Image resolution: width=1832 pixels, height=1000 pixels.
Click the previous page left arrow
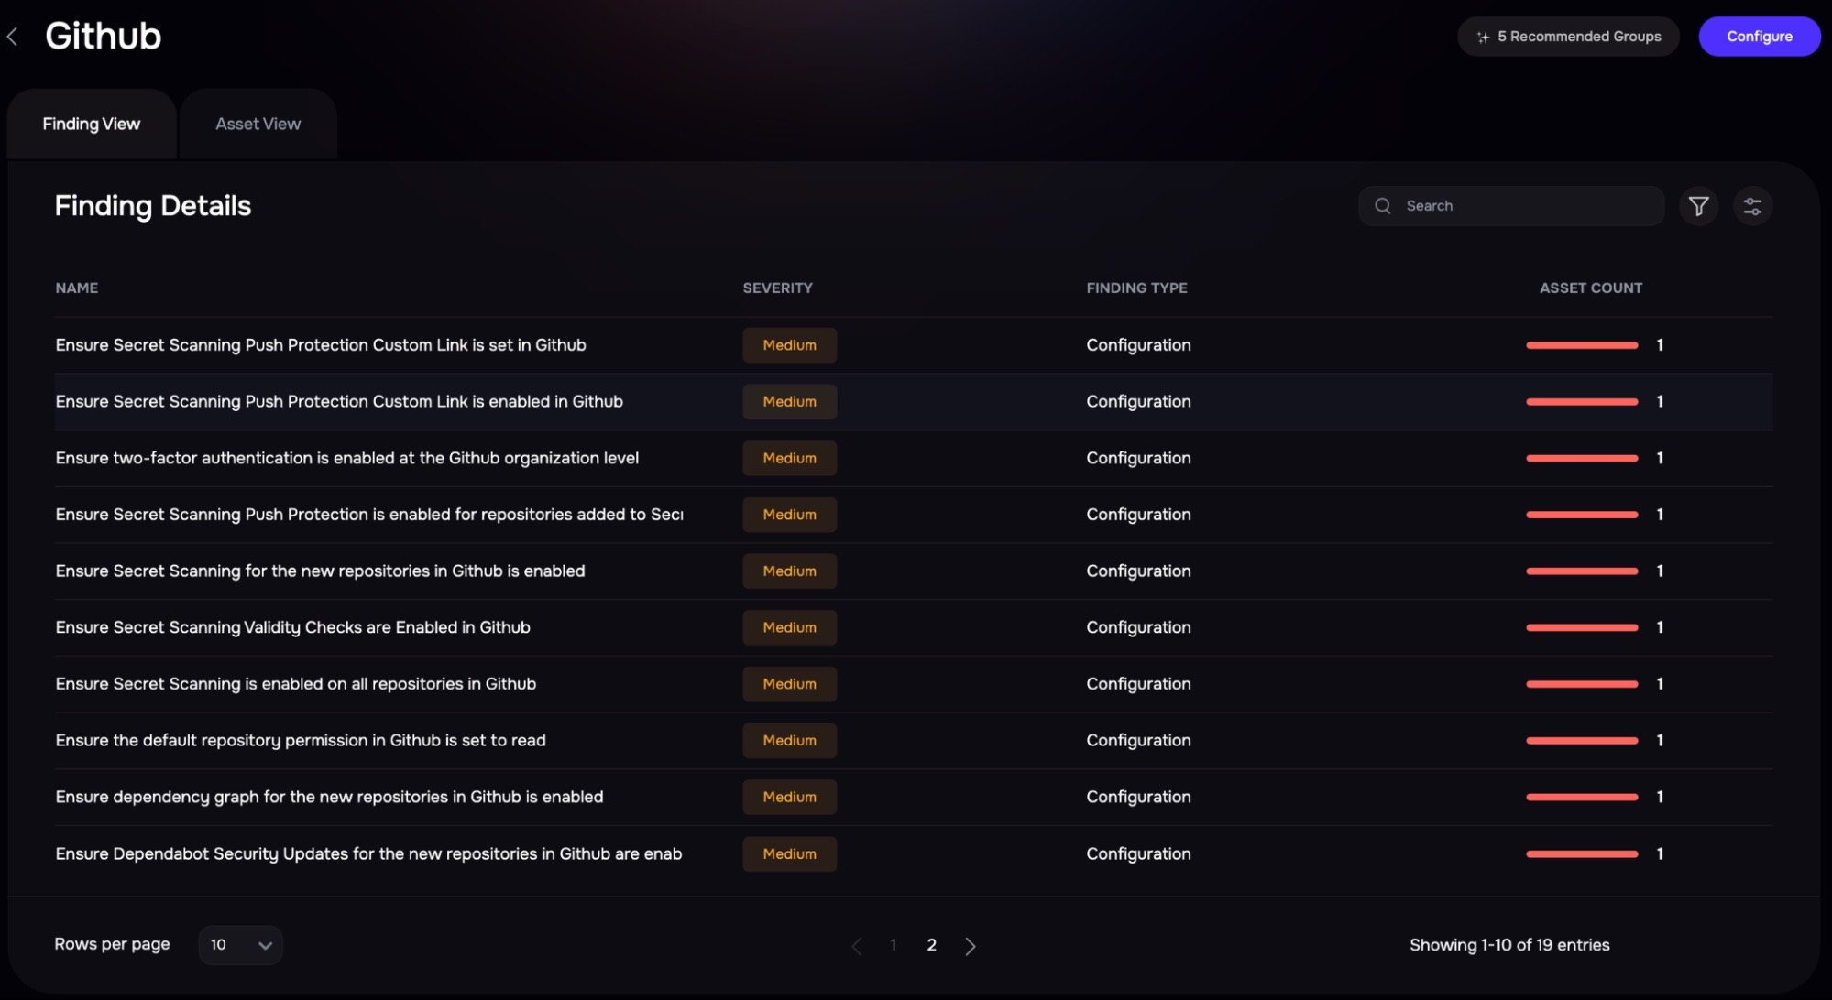(x=857, y=944)
